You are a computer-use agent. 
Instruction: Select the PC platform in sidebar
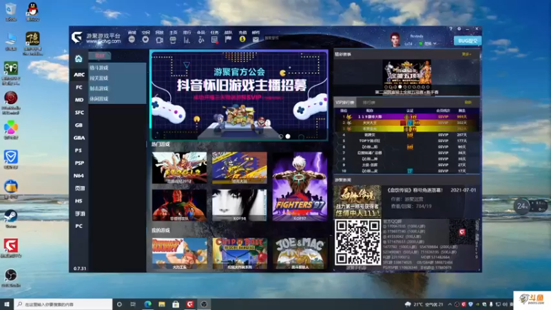coord(79,226)
